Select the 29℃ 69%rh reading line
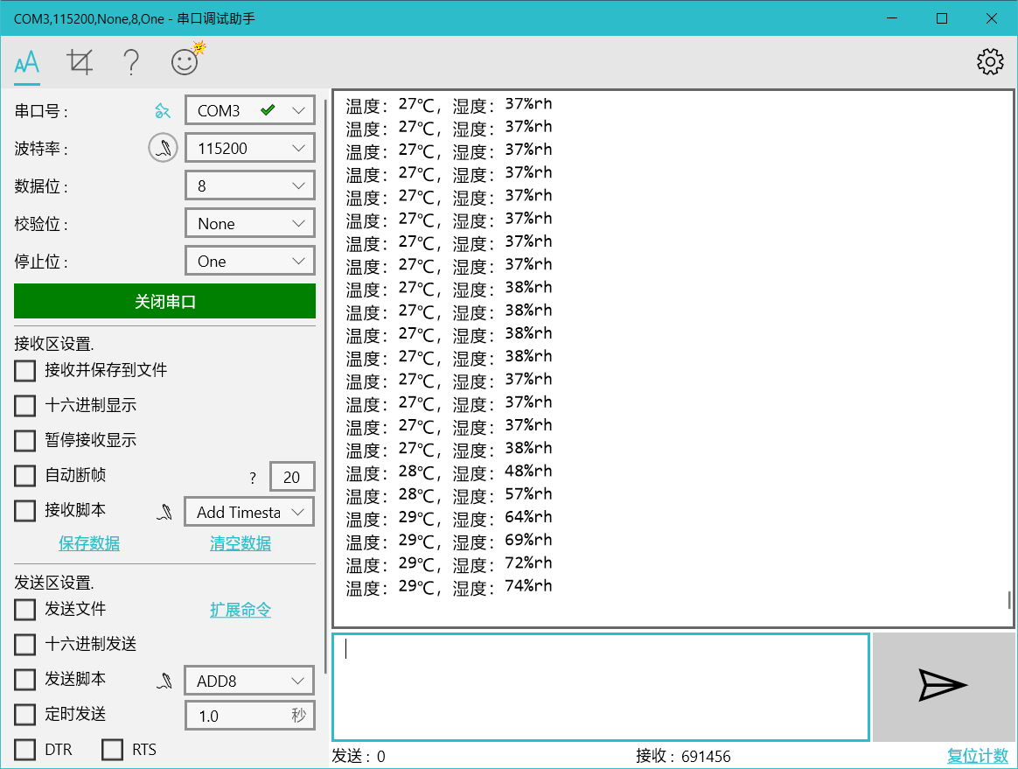 click(x=449, y=541)
